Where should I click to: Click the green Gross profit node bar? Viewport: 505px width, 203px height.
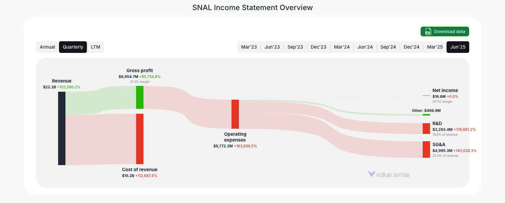point(139,97)
